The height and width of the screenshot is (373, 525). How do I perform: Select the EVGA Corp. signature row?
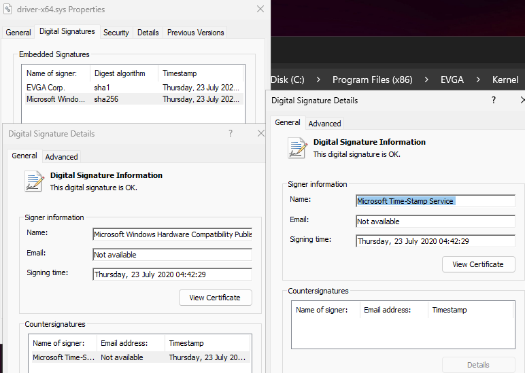pyautogui.click(x=46, y=88)
